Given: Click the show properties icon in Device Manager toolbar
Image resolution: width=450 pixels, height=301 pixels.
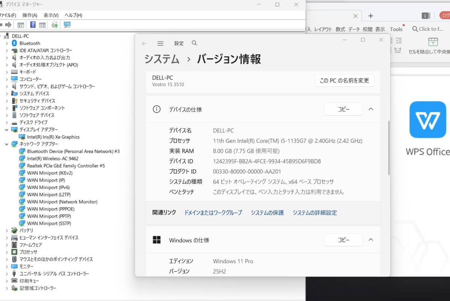Looking at the screenshot, I should pos(20,25).
